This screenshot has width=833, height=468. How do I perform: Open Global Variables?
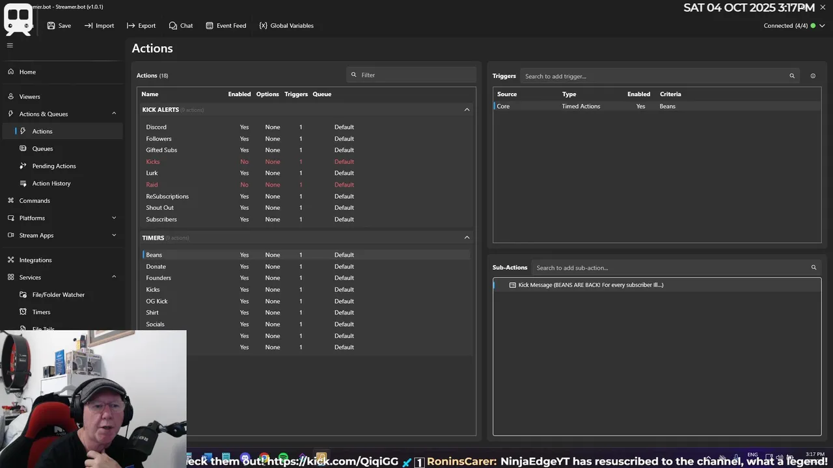click(286, 25)
